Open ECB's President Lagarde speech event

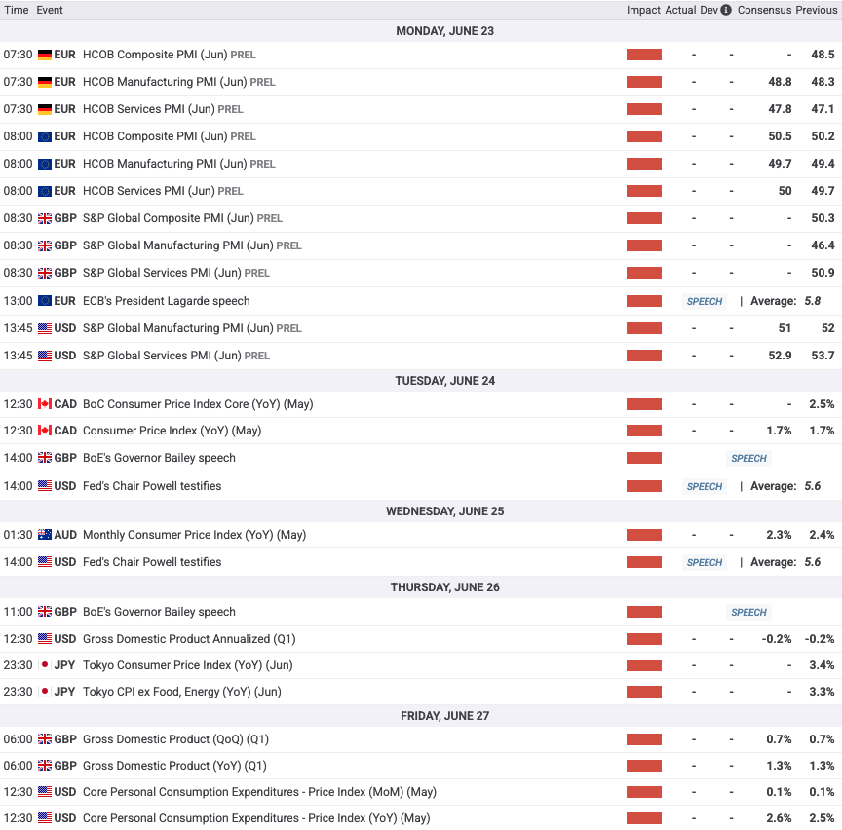[x=167, y=301]
